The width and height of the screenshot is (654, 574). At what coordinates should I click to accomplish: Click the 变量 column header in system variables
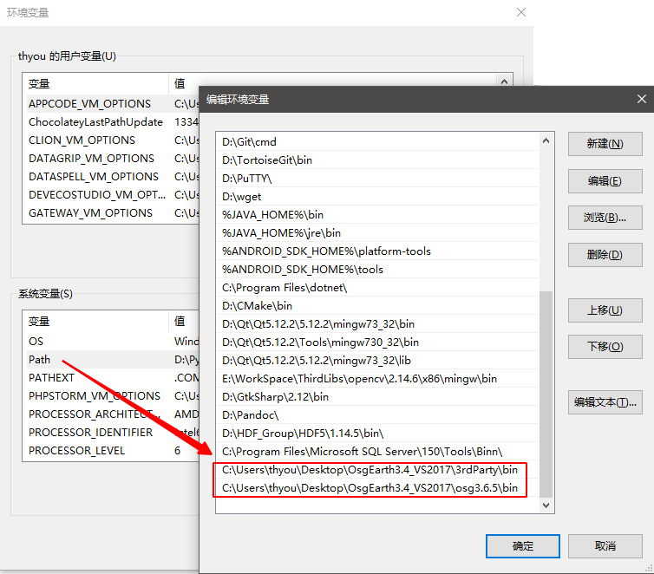[x=40, y=322]
